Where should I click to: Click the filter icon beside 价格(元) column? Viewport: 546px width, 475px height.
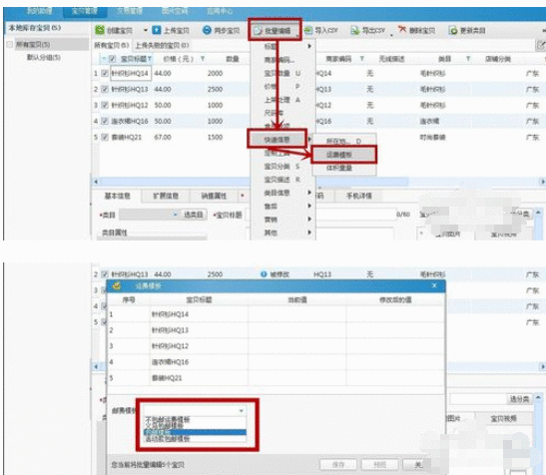[203, 59]
